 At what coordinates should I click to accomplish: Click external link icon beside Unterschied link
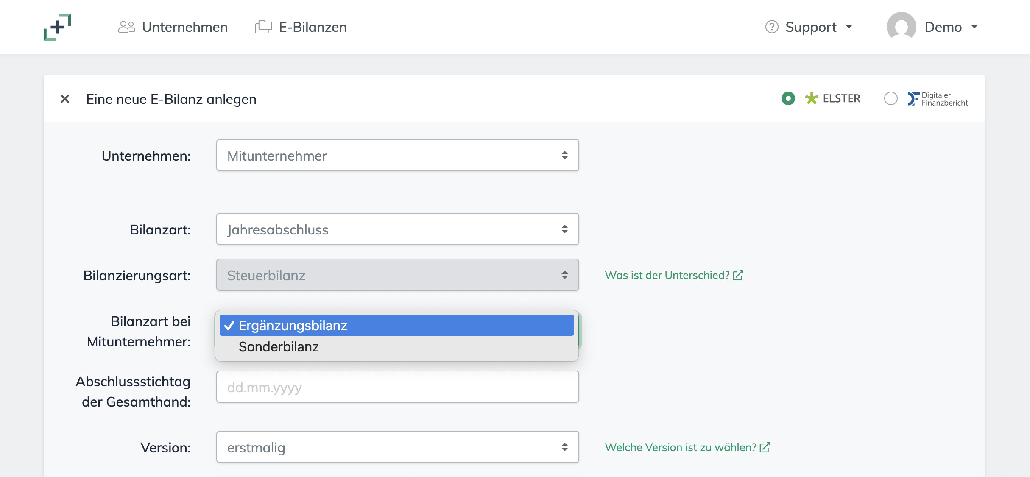pyautogui.click(x=738, y=276)
